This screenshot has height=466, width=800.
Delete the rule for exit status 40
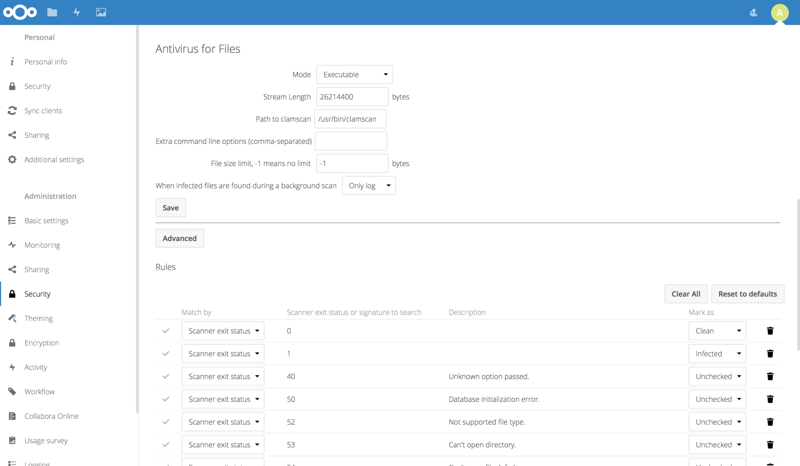770,376
